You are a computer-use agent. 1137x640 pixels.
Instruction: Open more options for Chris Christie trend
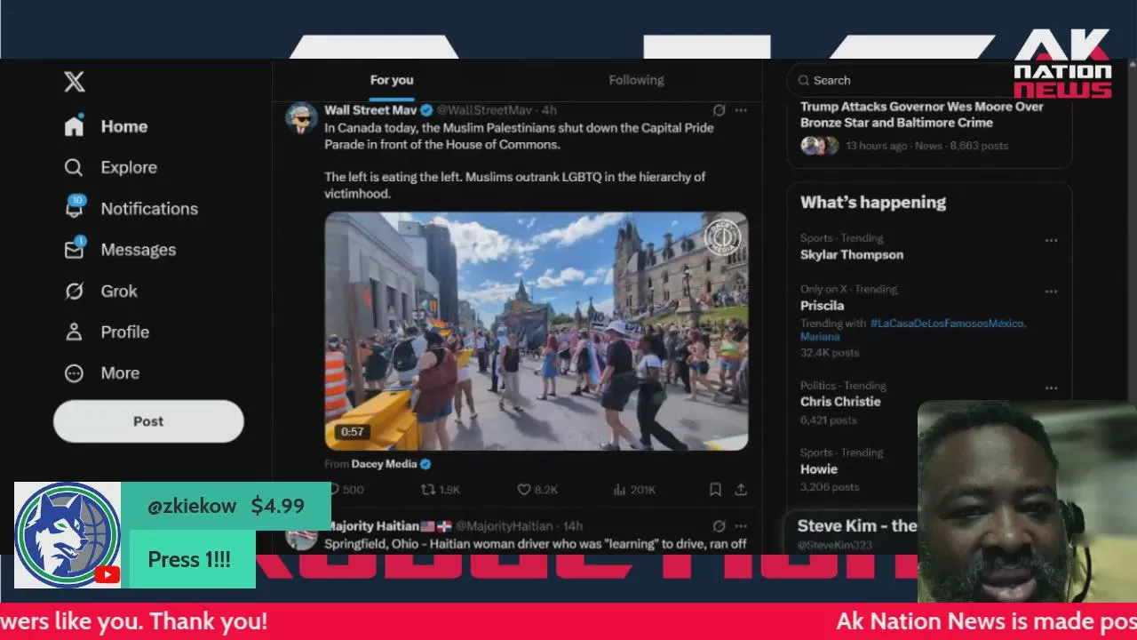pos(1052,388)
